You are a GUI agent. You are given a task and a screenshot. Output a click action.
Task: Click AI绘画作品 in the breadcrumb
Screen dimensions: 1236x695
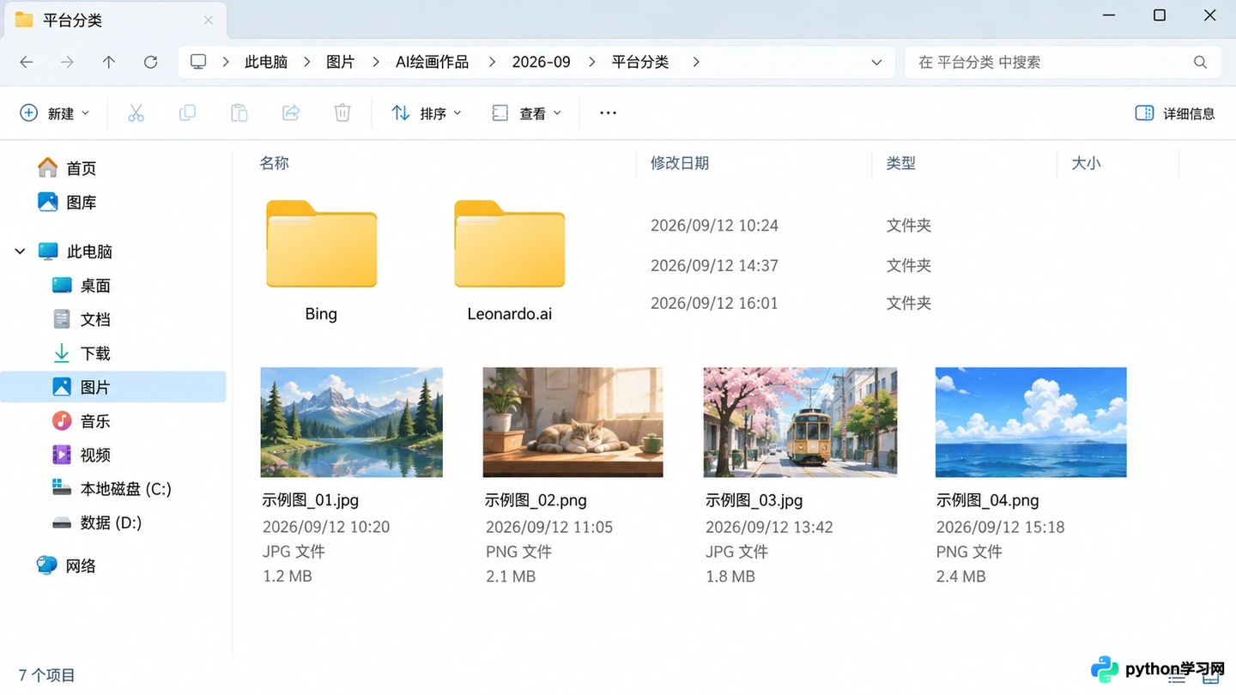click(433, 62)
